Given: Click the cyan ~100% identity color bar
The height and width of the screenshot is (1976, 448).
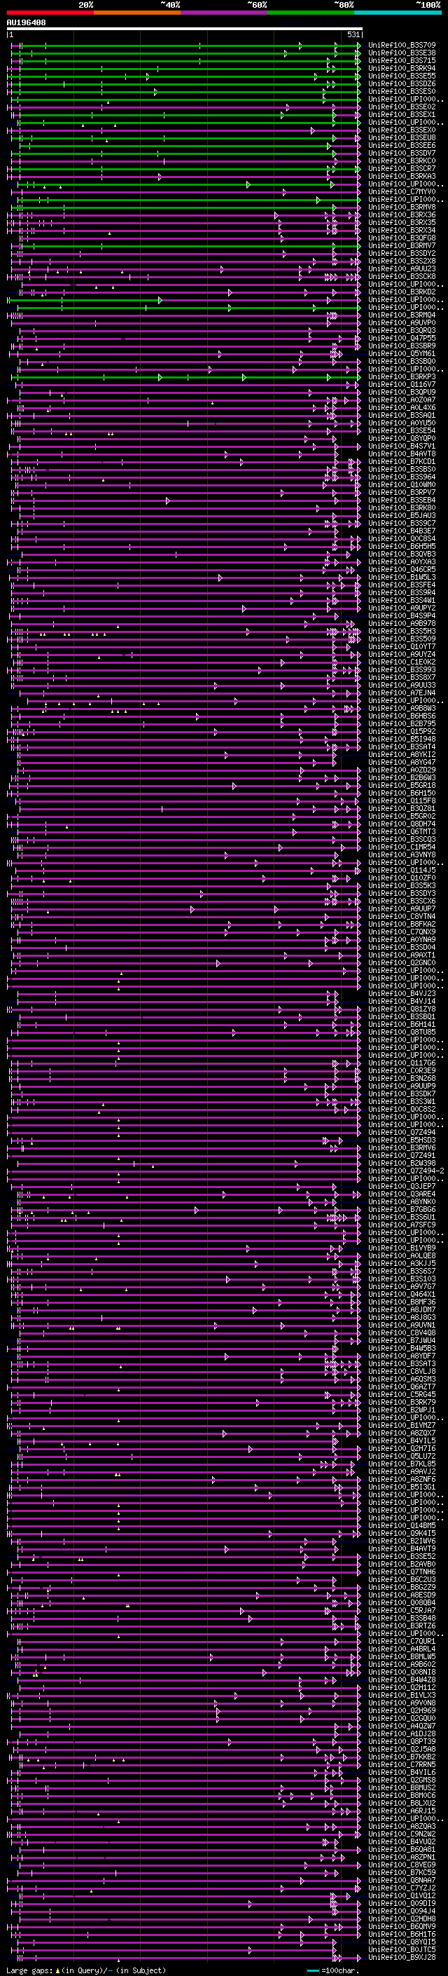Looking at the screenshot, I should (398, 13).
